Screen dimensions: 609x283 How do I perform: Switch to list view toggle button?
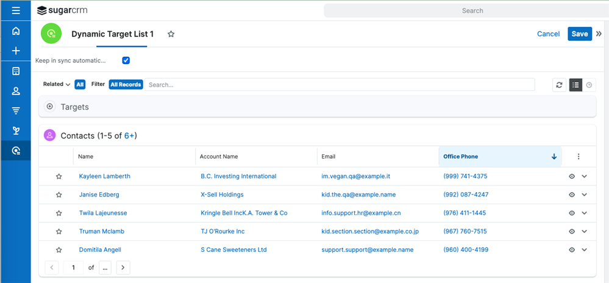pyautogui.click(x=575, y=85)
